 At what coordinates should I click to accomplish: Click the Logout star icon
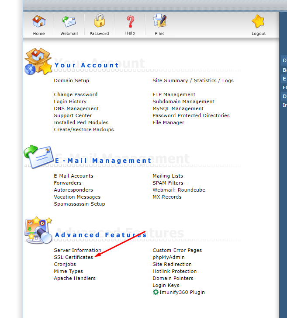point(258,22)
